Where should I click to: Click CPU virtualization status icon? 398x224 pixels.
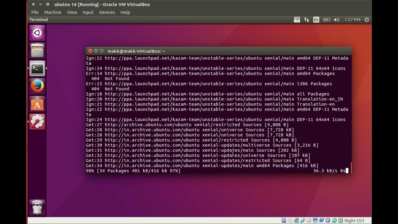pyautogui.click(x=328, y=221)
